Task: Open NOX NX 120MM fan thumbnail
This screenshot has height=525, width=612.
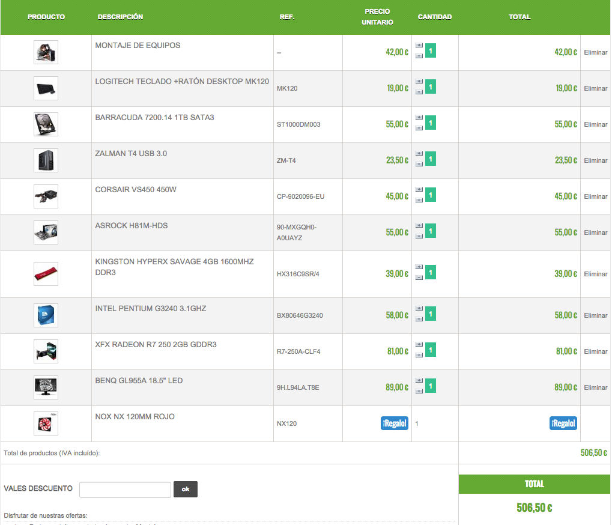Action: (x=46, y=423)
